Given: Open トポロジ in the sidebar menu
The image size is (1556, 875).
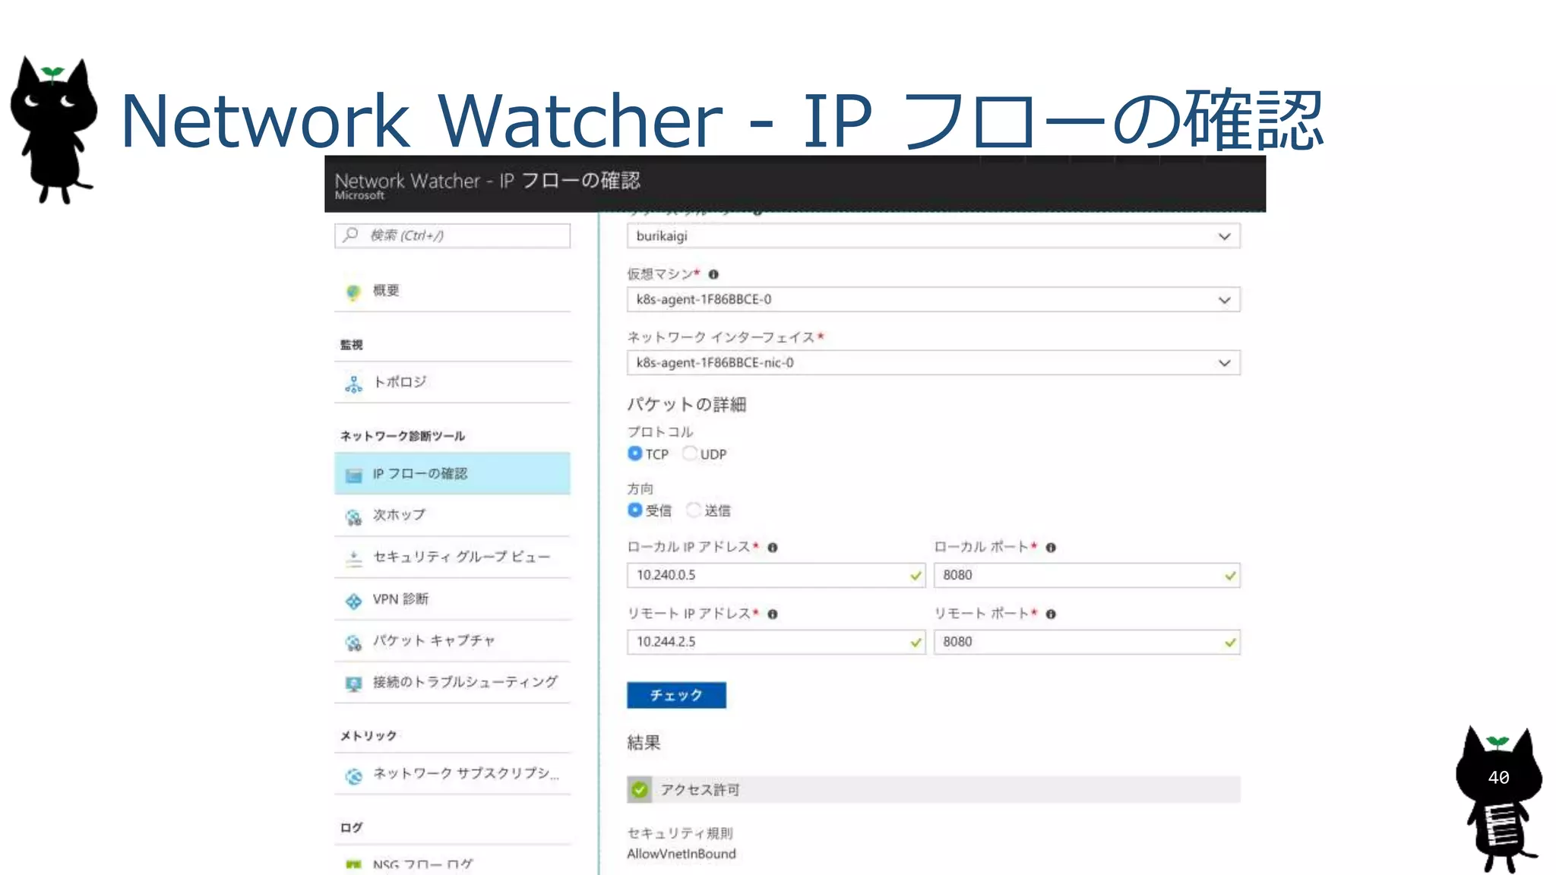Looking at the screenshot, I should (452, 382).
